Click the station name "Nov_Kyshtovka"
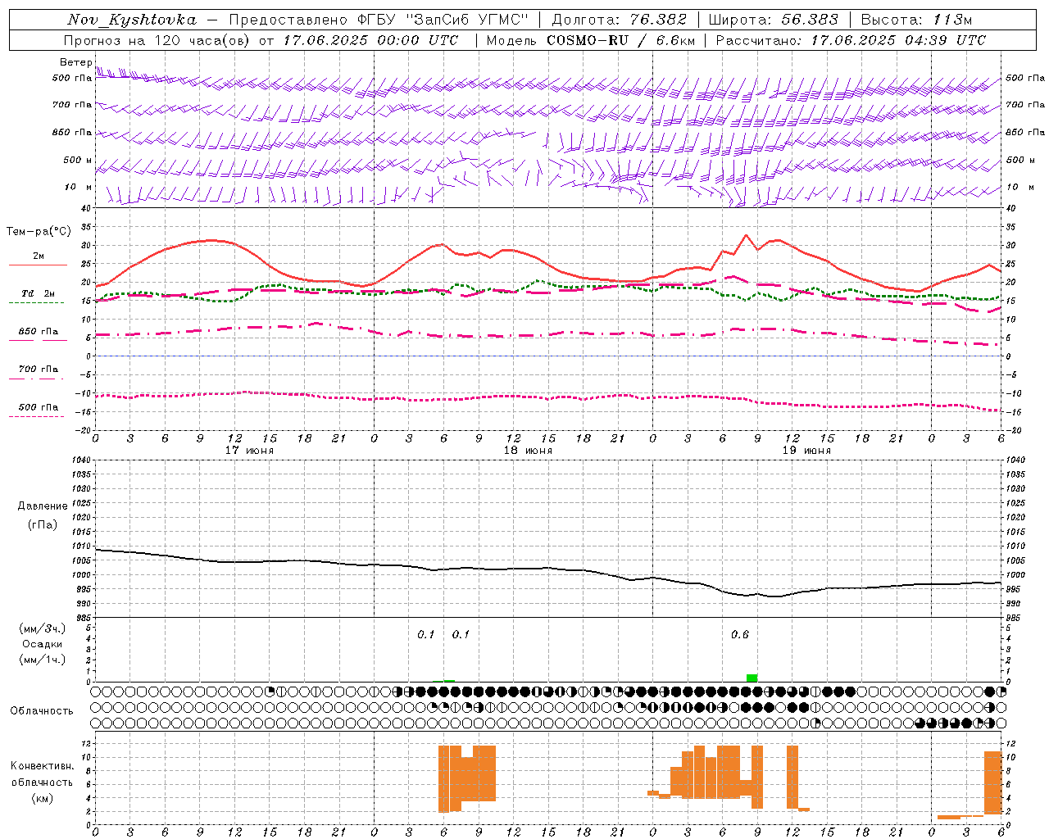The width and height of the screenshot is (1049, 839). (132, 20)
